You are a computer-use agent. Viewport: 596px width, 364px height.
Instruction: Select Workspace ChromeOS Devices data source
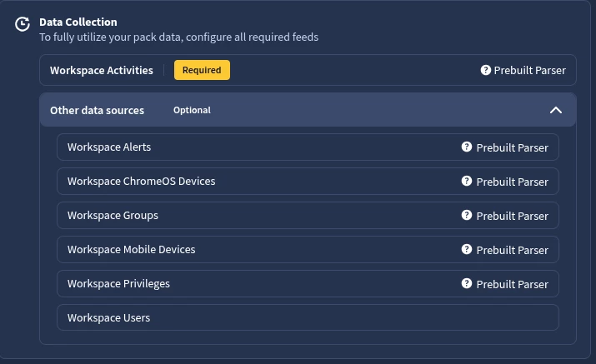(x=141, y=182)
